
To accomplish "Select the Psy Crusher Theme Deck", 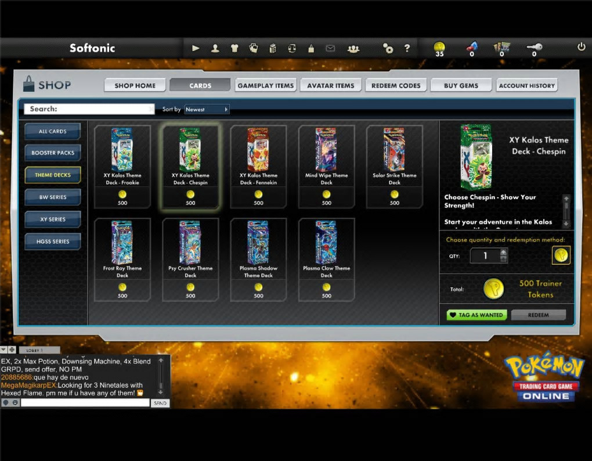I will tap(190, 260).
